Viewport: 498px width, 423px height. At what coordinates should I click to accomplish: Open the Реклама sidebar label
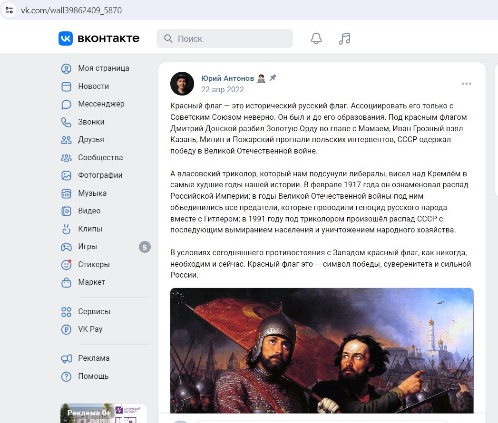coord(94,358)
